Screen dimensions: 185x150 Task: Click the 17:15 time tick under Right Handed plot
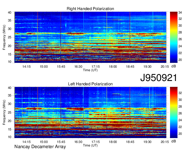95,67
